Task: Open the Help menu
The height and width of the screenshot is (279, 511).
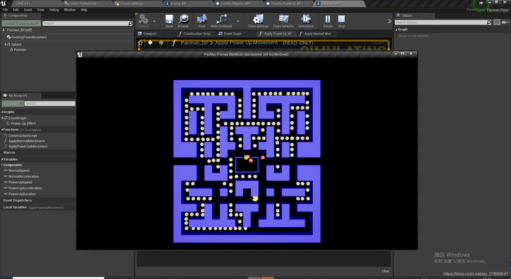Action: click(x=84, y=10)
